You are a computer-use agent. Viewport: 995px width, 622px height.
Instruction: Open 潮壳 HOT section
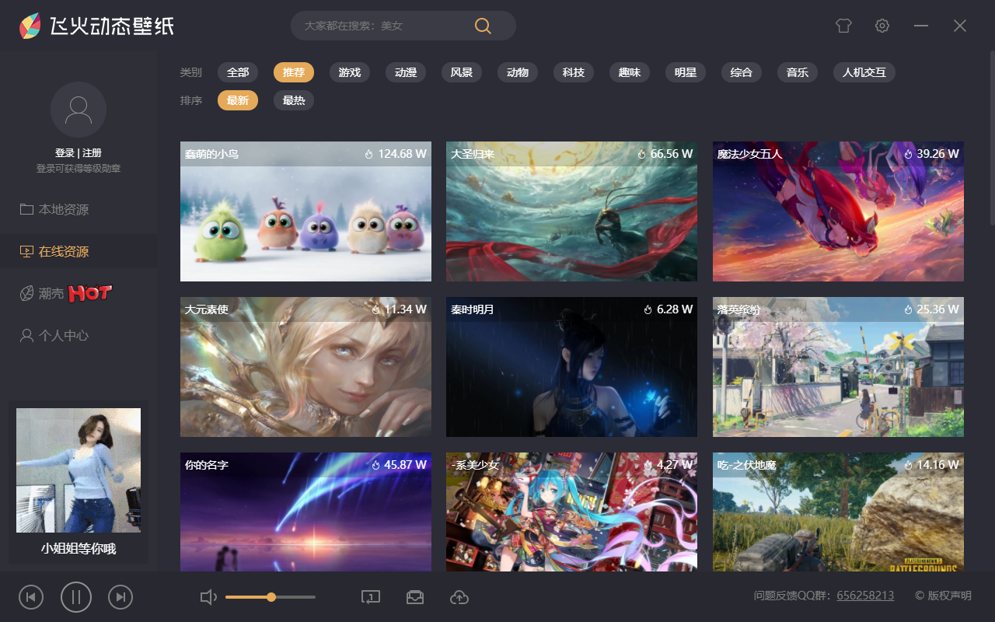(x=79, y=293)
